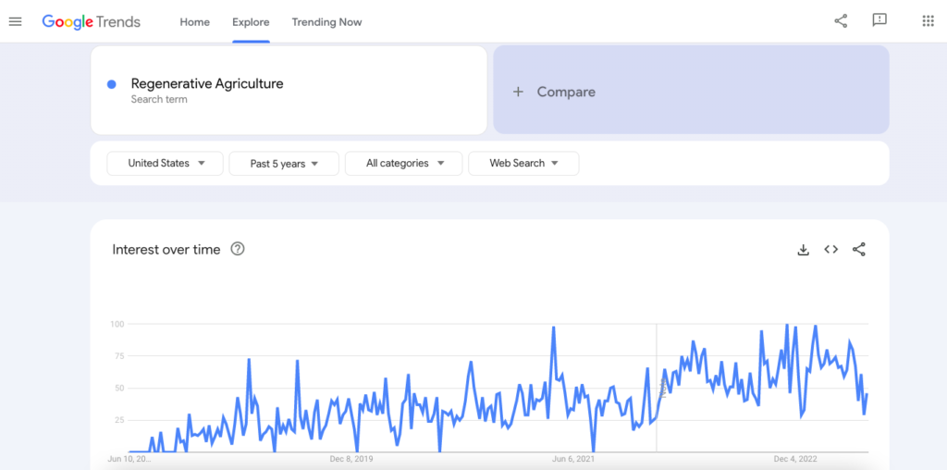
Task: Click the plus icon to add comparison
Action: [x=518, y=92]
